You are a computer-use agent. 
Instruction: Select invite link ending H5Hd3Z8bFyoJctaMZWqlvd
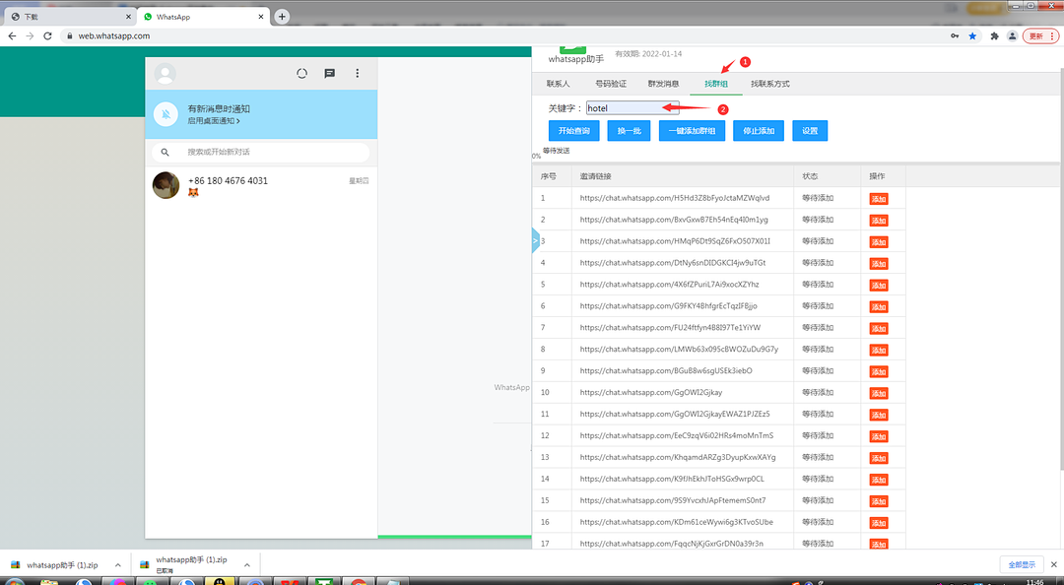tap(675, 198)
